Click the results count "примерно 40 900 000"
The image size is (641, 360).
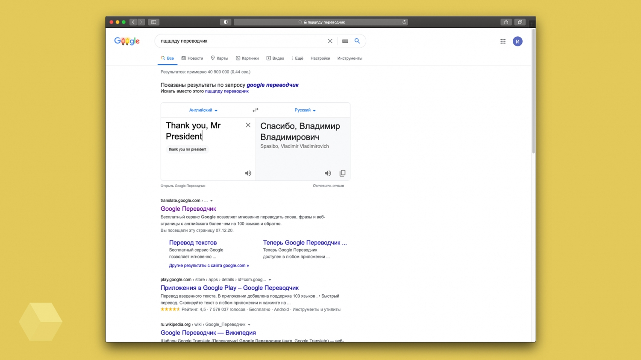tap(208, 72)
